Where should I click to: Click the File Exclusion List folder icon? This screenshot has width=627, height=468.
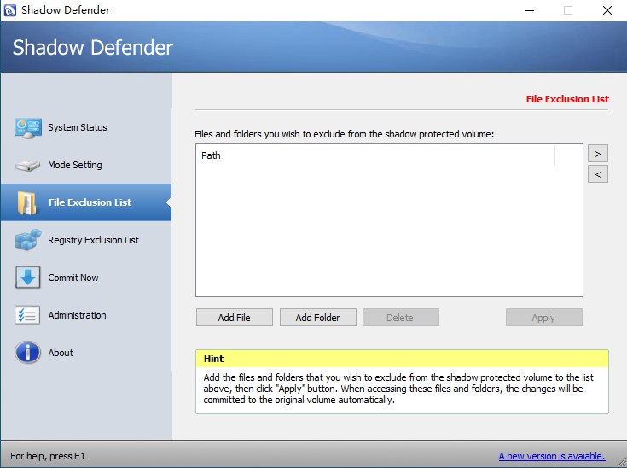coord(27,202)
